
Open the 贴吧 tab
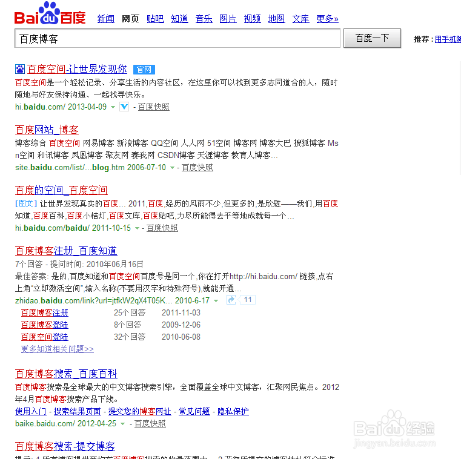pyautogui.click(x=155, y=19)
